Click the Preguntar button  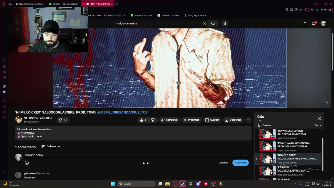coord(191,120)
